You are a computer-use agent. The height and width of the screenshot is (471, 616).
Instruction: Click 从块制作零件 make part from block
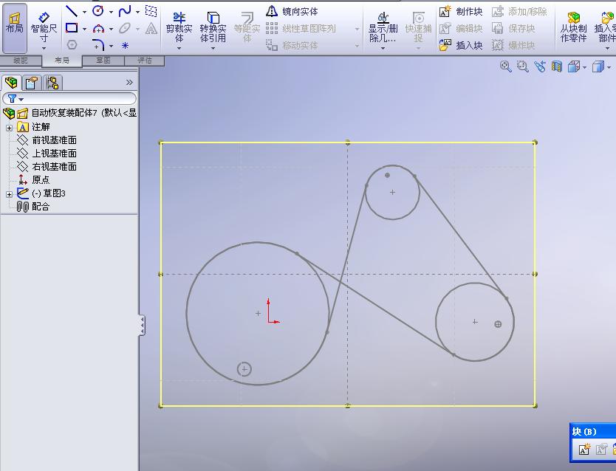tap(574, 27)
